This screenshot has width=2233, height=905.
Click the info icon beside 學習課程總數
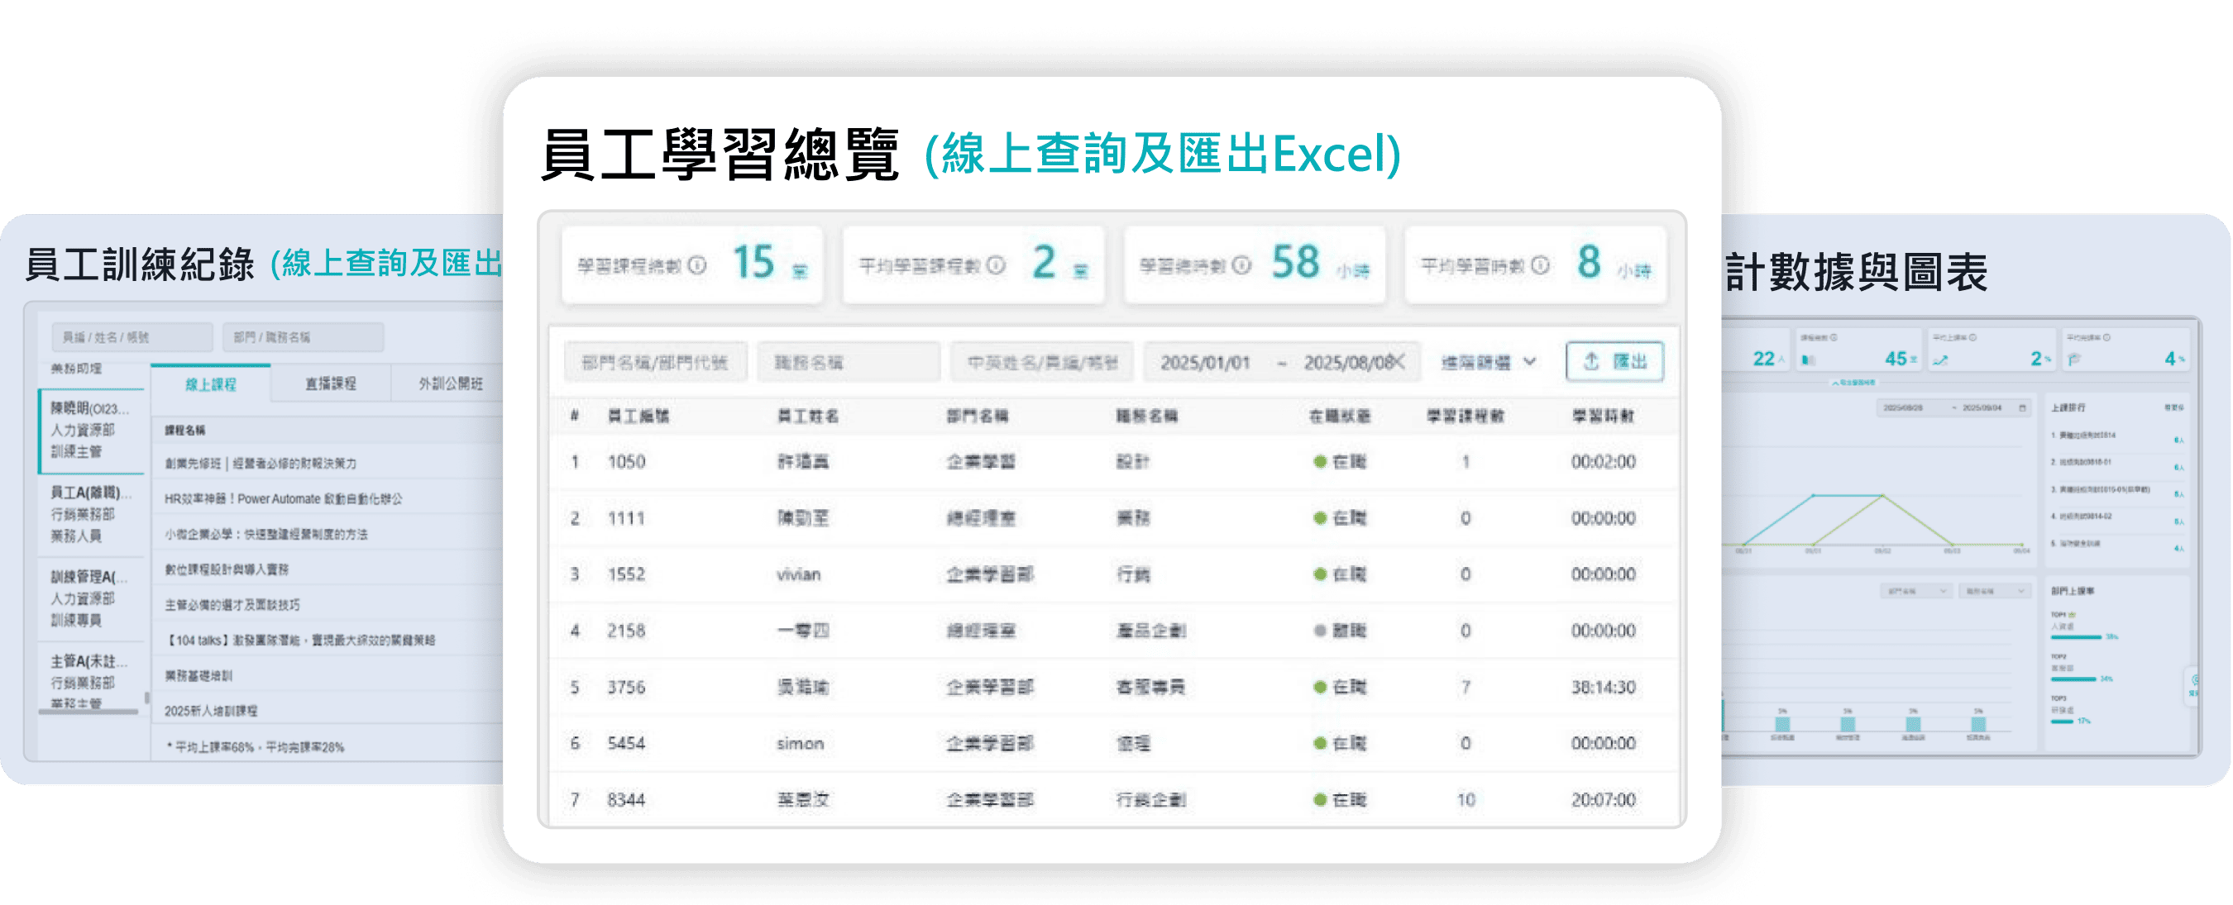(x=697, y=264)
